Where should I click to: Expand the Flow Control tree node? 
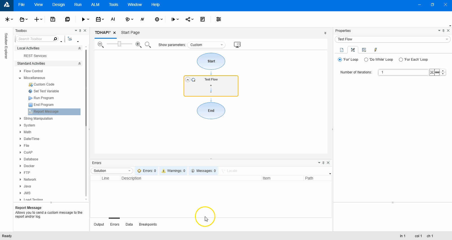(20, 71)
